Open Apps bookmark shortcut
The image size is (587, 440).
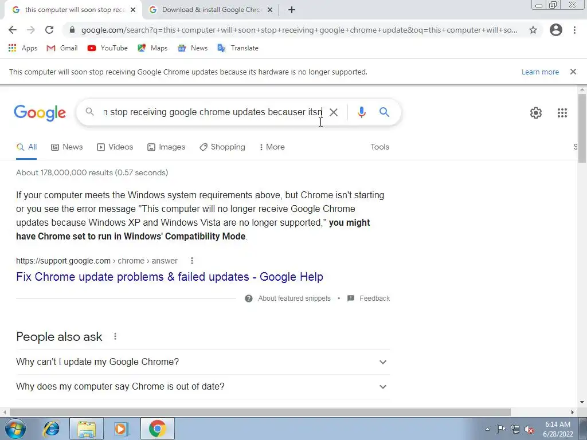(x=23, y=48)
